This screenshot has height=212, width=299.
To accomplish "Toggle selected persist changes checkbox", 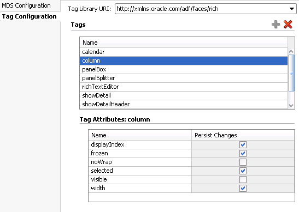I will point(243,171).
